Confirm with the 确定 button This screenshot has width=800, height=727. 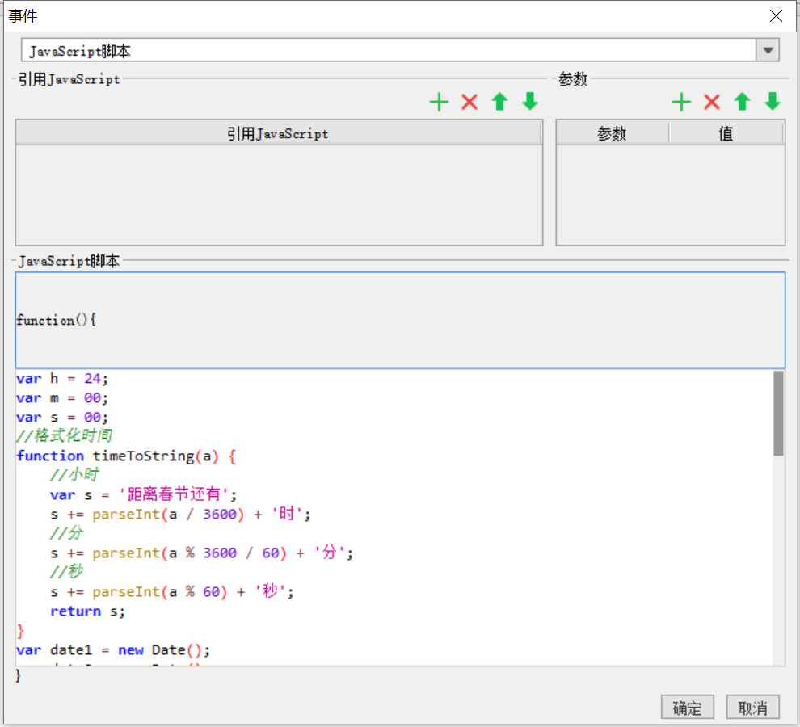(687, 707)
